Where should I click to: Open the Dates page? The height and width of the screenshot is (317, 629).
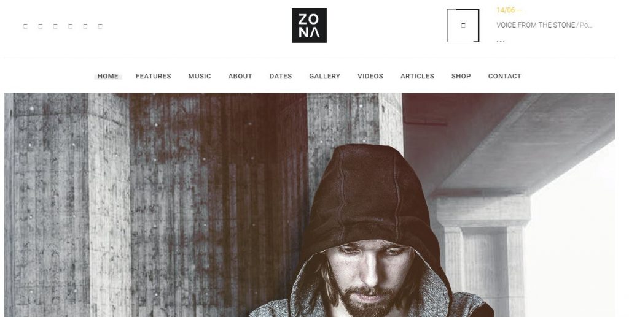(280, 76)
